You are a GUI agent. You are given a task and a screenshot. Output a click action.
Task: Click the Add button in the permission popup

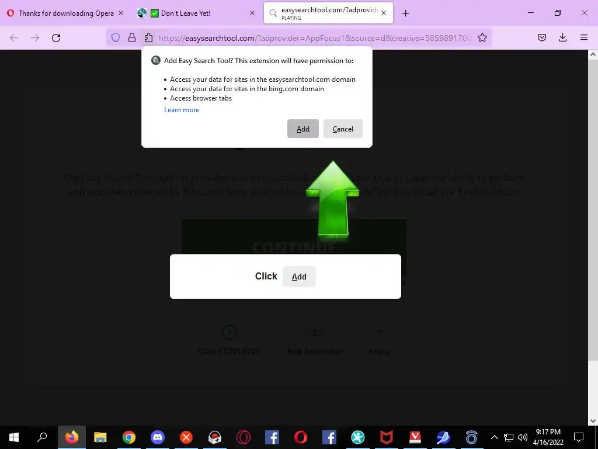pos(303,129)
